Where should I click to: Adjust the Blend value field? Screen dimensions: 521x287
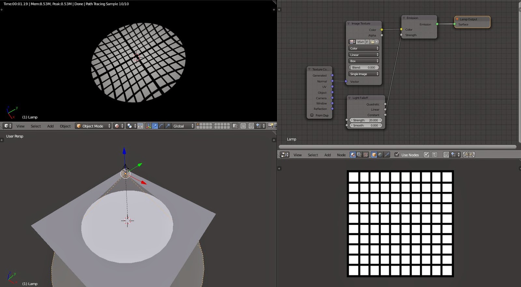point(364,67)
